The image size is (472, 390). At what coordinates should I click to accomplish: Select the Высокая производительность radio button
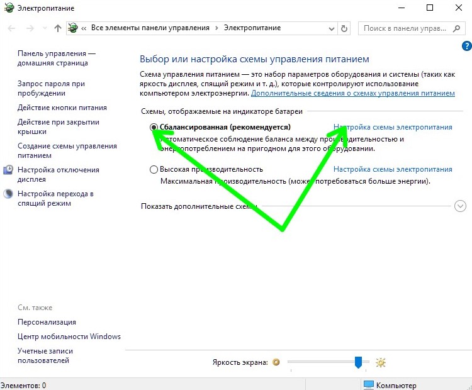[154, 169]
